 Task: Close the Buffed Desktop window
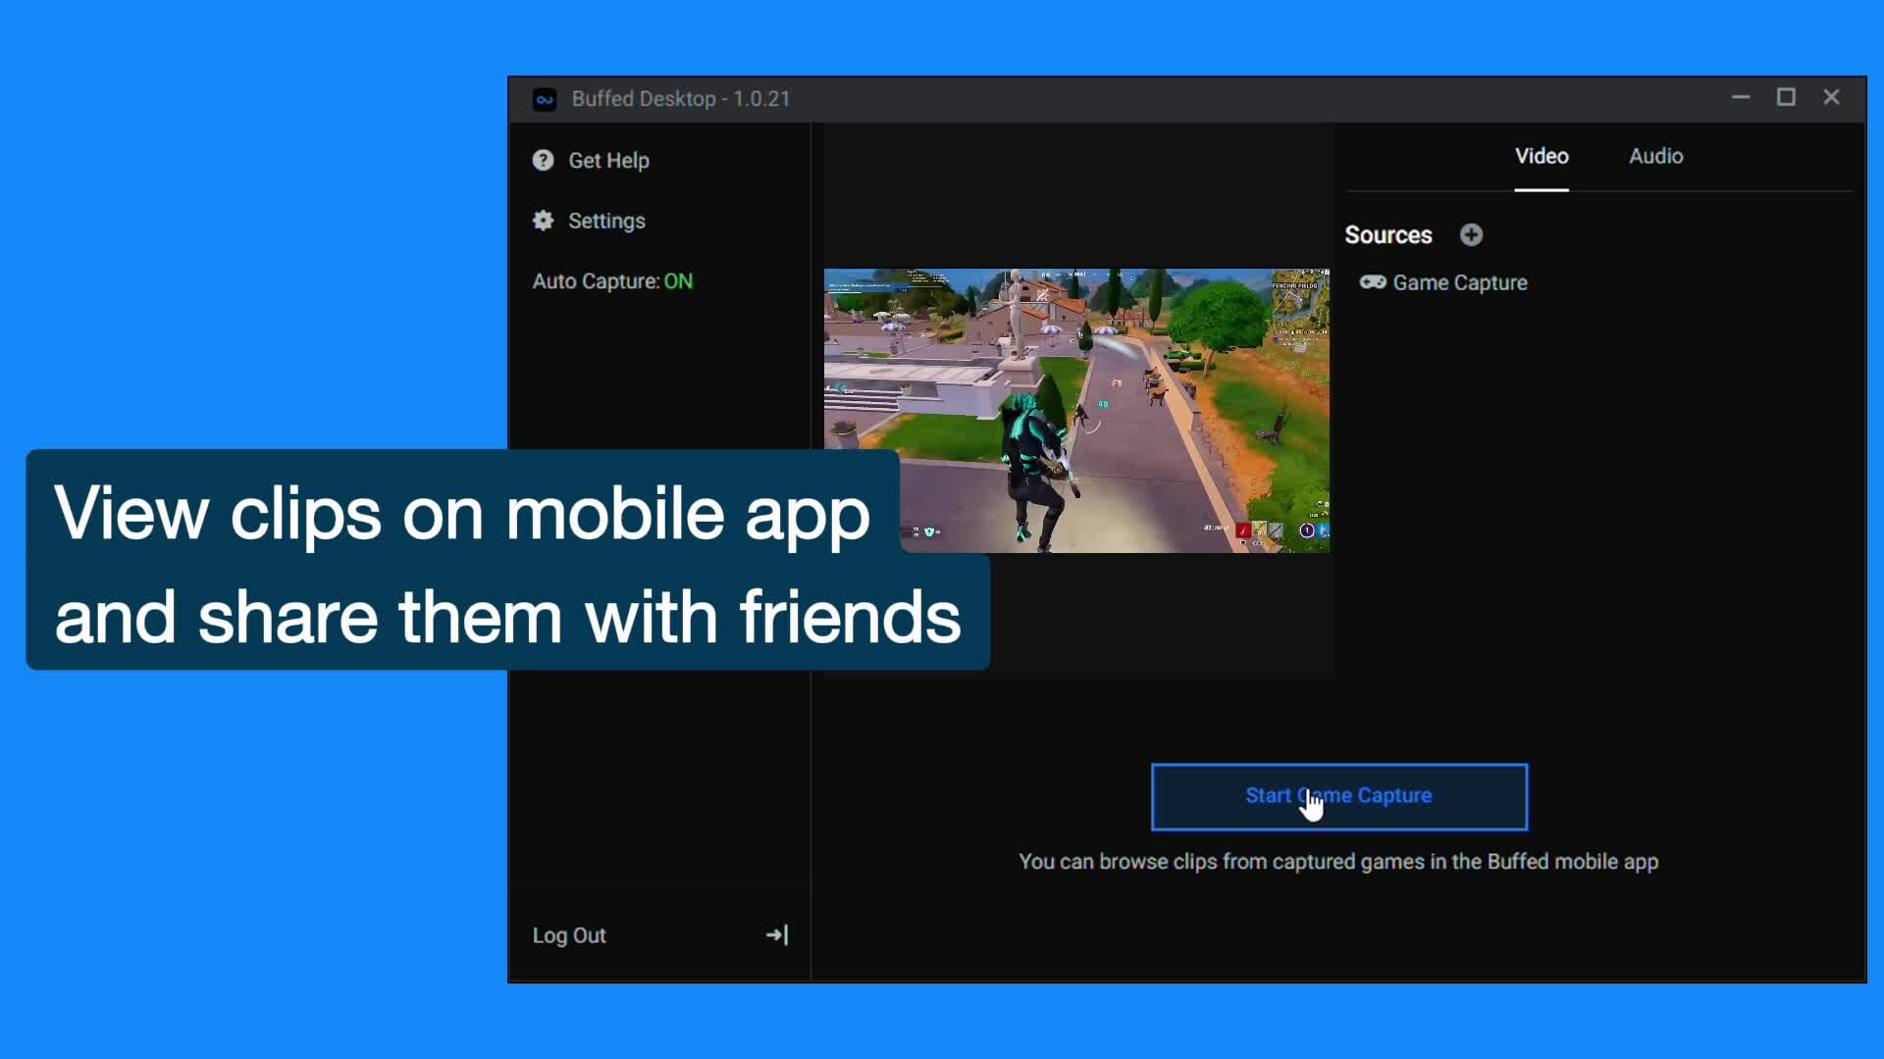(x=1831, y=97)
